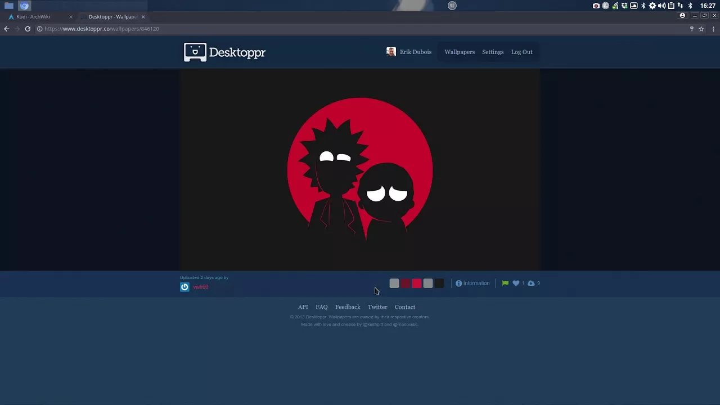
Task: Open browser user account button
Action: tap(682, 16)
